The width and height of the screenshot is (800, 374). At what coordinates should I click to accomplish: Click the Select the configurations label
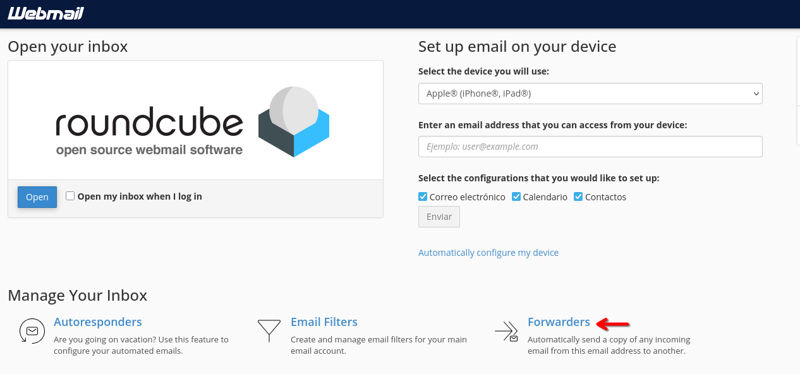(x=539, y=178)
